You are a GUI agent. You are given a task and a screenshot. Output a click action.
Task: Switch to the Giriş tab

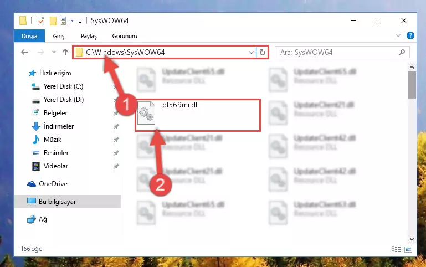(x=59, y=36)
